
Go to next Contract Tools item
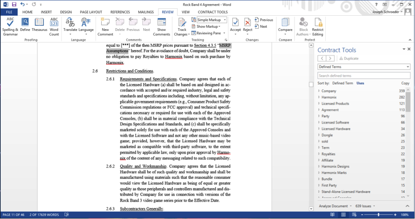(330, 59)
